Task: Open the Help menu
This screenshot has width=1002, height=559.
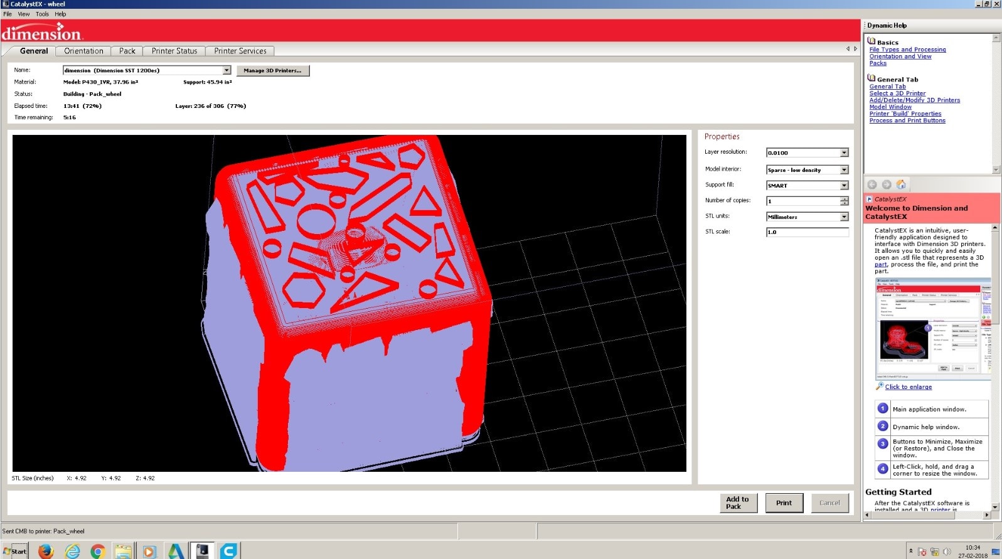Action: [60, 14]
